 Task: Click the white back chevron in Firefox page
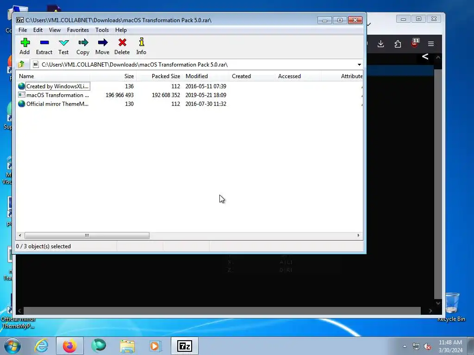[x=425, y=56]
